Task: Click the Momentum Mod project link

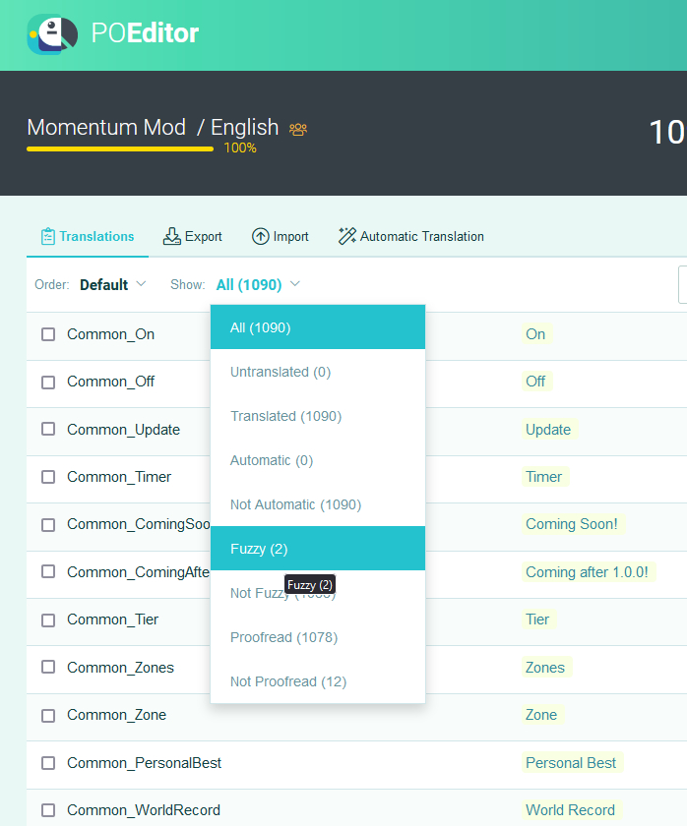Action: [x=106, y=128]
